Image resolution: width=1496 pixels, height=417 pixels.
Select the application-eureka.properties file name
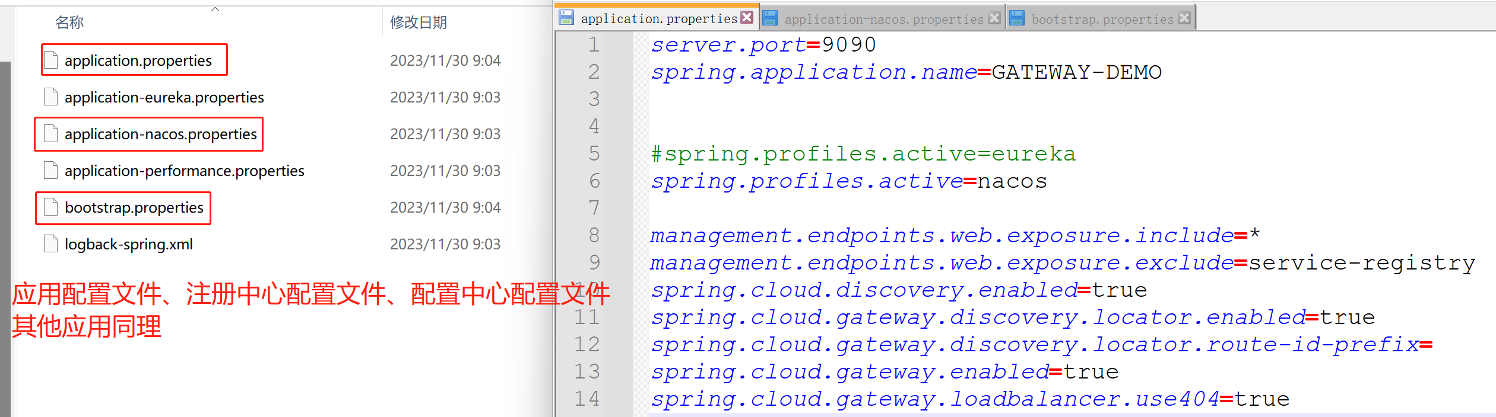(x=164, y=97)
